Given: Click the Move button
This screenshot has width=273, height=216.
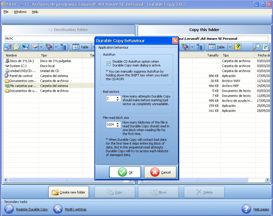Looking at the screenshot, I should 158,192.
